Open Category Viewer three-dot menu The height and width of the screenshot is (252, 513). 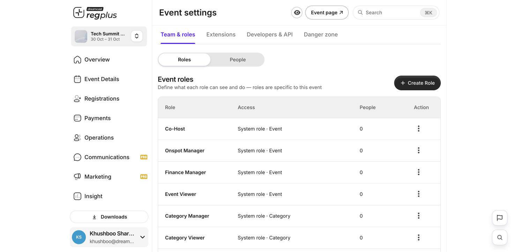point(418,238)
